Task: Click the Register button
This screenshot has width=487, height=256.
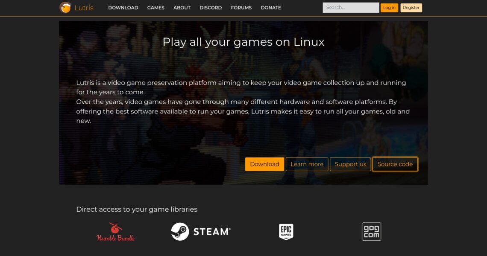Action: [411, 8]
